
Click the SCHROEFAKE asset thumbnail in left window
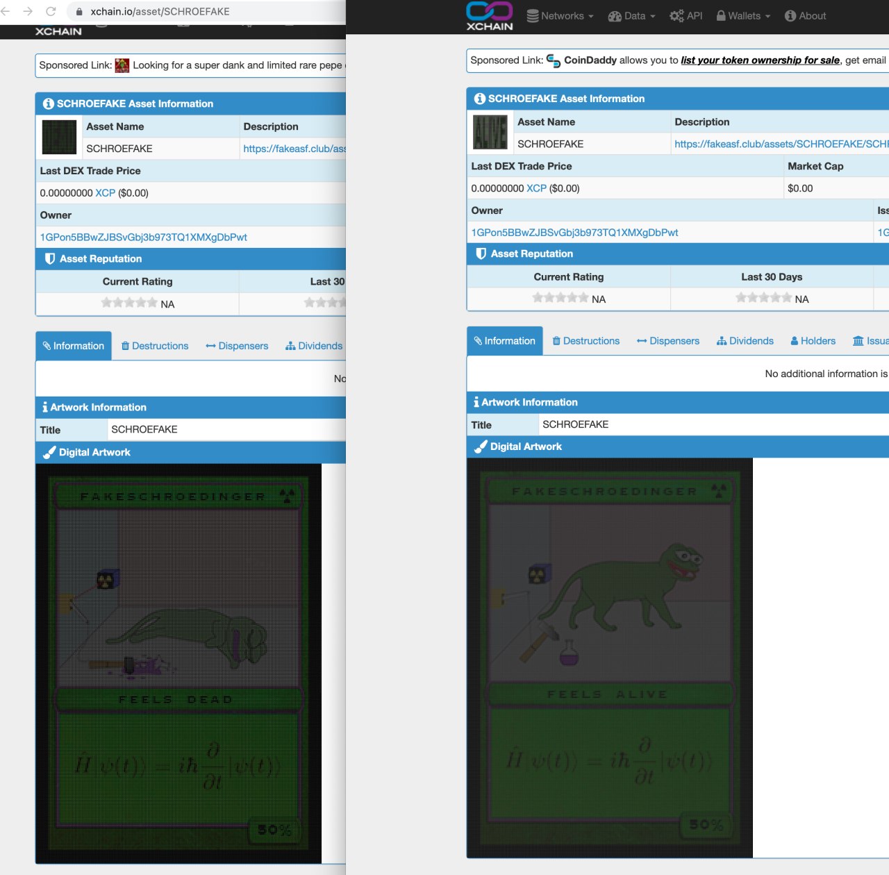[59, 137]
